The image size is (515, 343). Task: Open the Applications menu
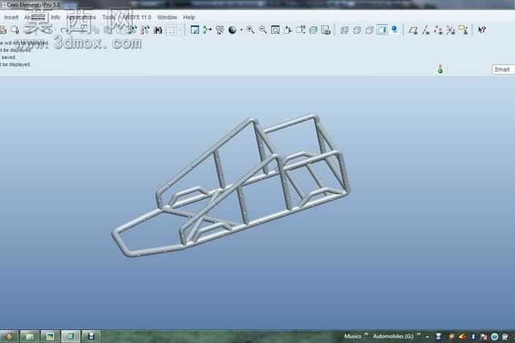tap(81, 17)
